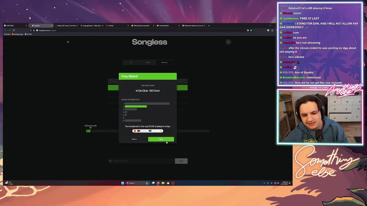Open the volume control in system tray
This screenshot has width=367, height=206.
tap(278, 183)
